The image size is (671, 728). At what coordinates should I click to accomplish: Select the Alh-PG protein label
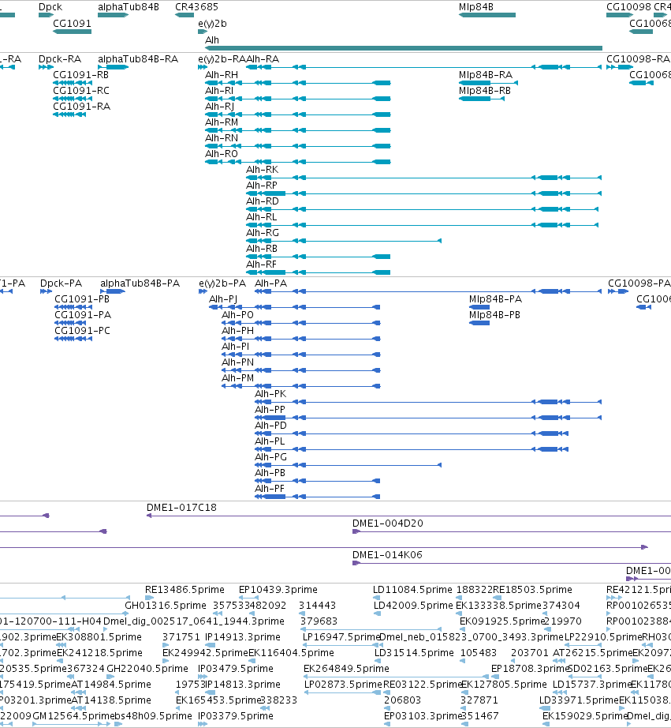click(x=270, y=457)
